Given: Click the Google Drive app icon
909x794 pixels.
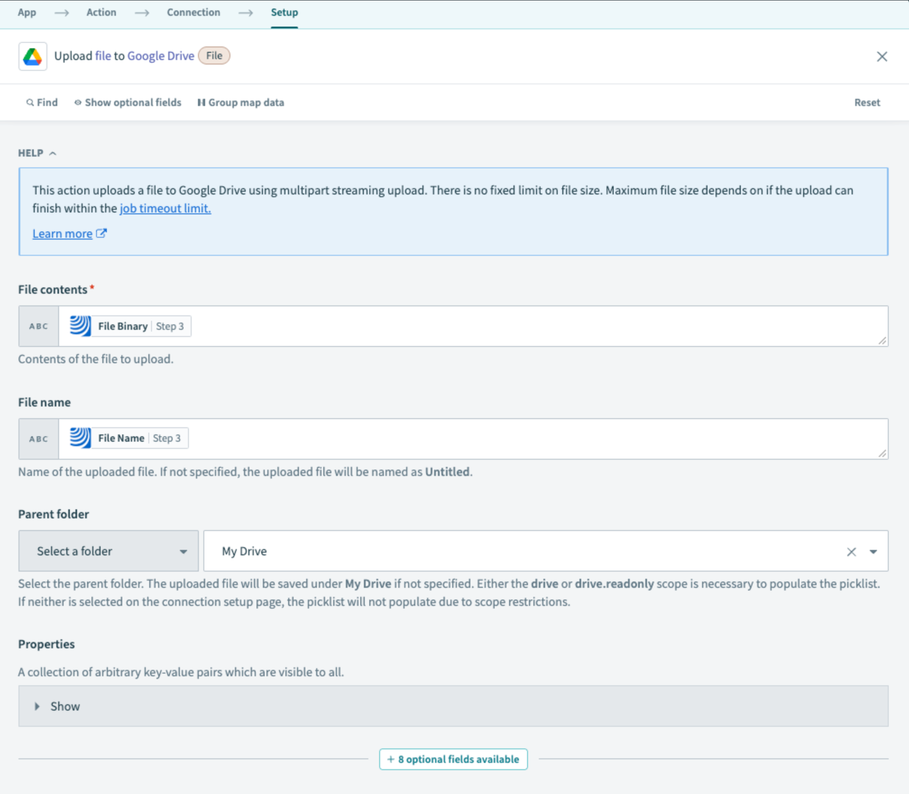Looking at the screenshot, I should [32, 56].
